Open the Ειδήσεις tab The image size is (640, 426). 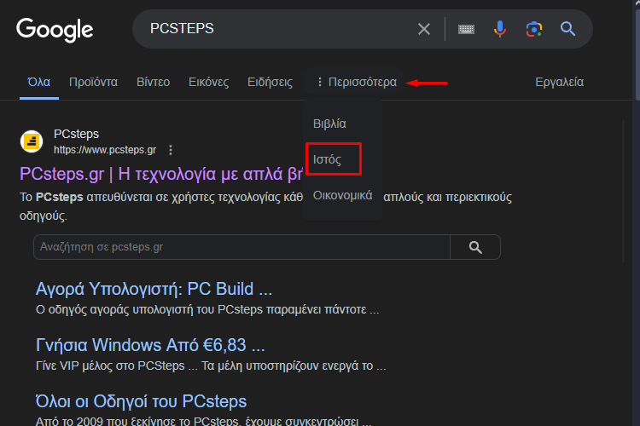click(x=270, y=83)
